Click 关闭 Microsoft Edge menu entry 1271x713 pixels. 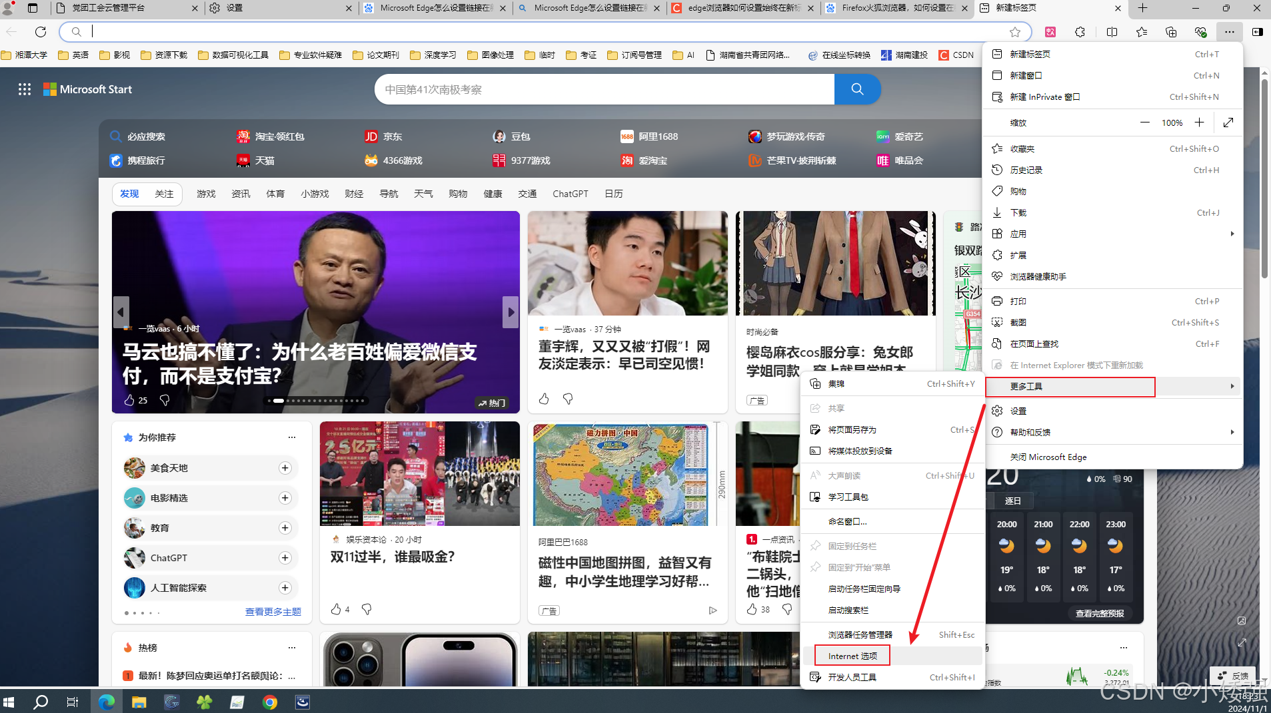click(x=1112, y=457)
